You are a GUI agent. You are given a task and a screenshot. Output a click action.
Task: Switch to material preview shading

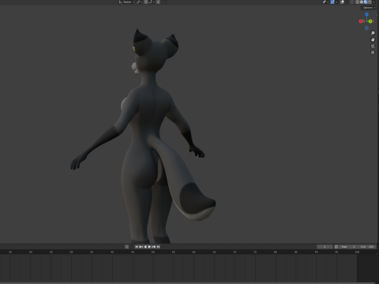pyautogui.click(x=366, y=2)
